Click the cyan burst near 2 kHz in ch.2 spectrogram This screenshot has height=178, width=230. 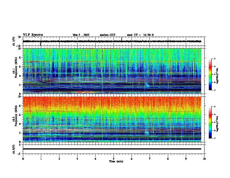[147, 132]
